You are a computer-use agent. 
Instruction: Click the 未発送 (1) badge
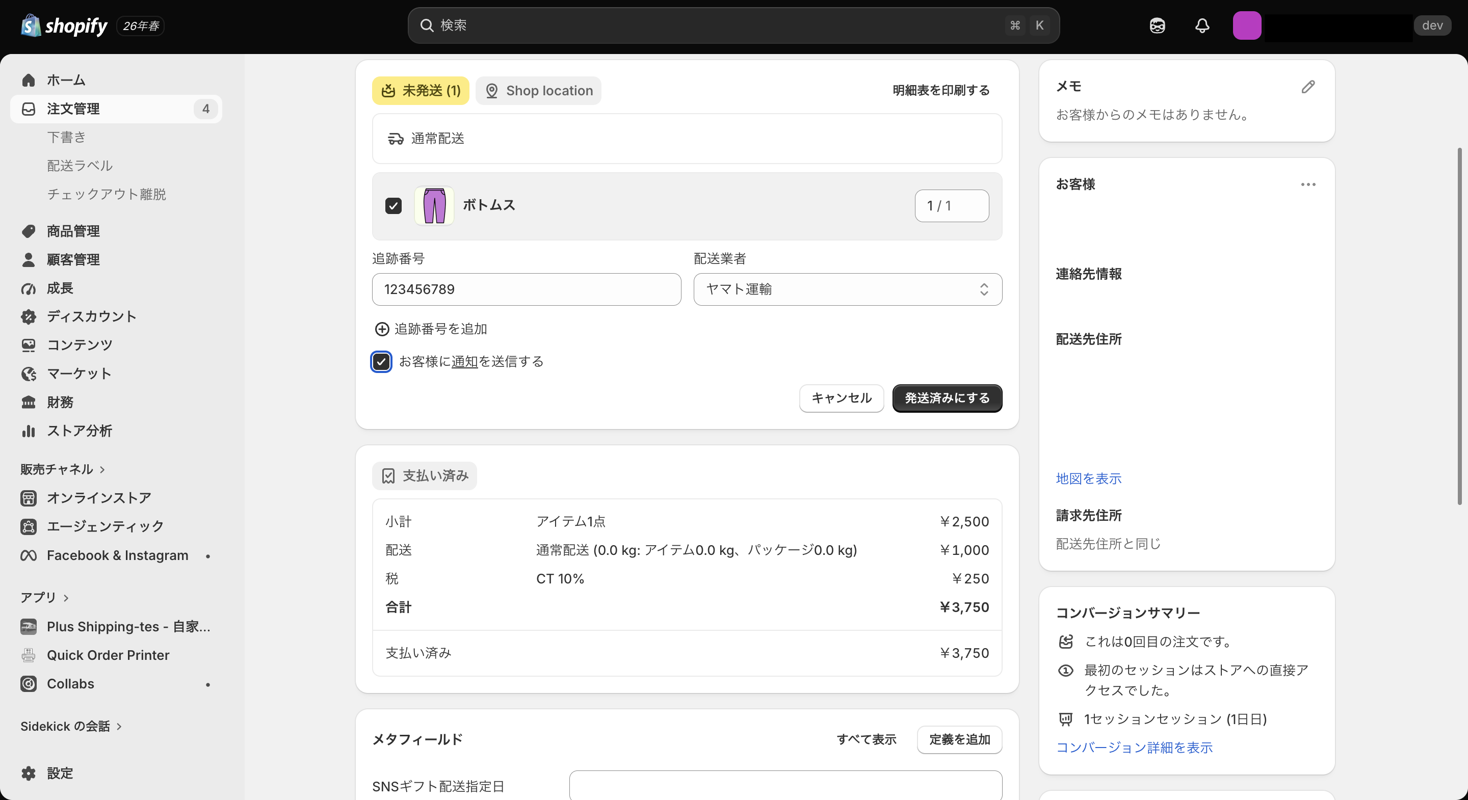(x=421, y=91)
